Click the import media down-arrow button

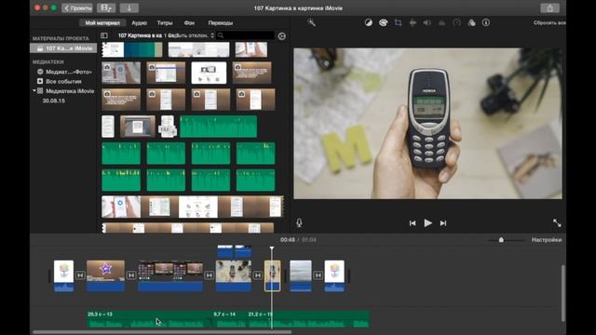point(129,8)
